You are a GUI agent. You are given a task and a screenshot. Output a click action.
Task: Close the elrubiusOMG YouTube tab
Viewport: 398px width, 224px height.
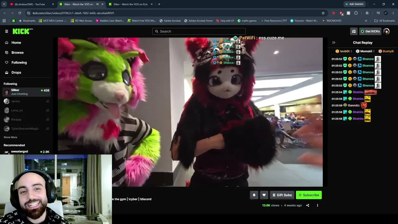pos(53,4)
